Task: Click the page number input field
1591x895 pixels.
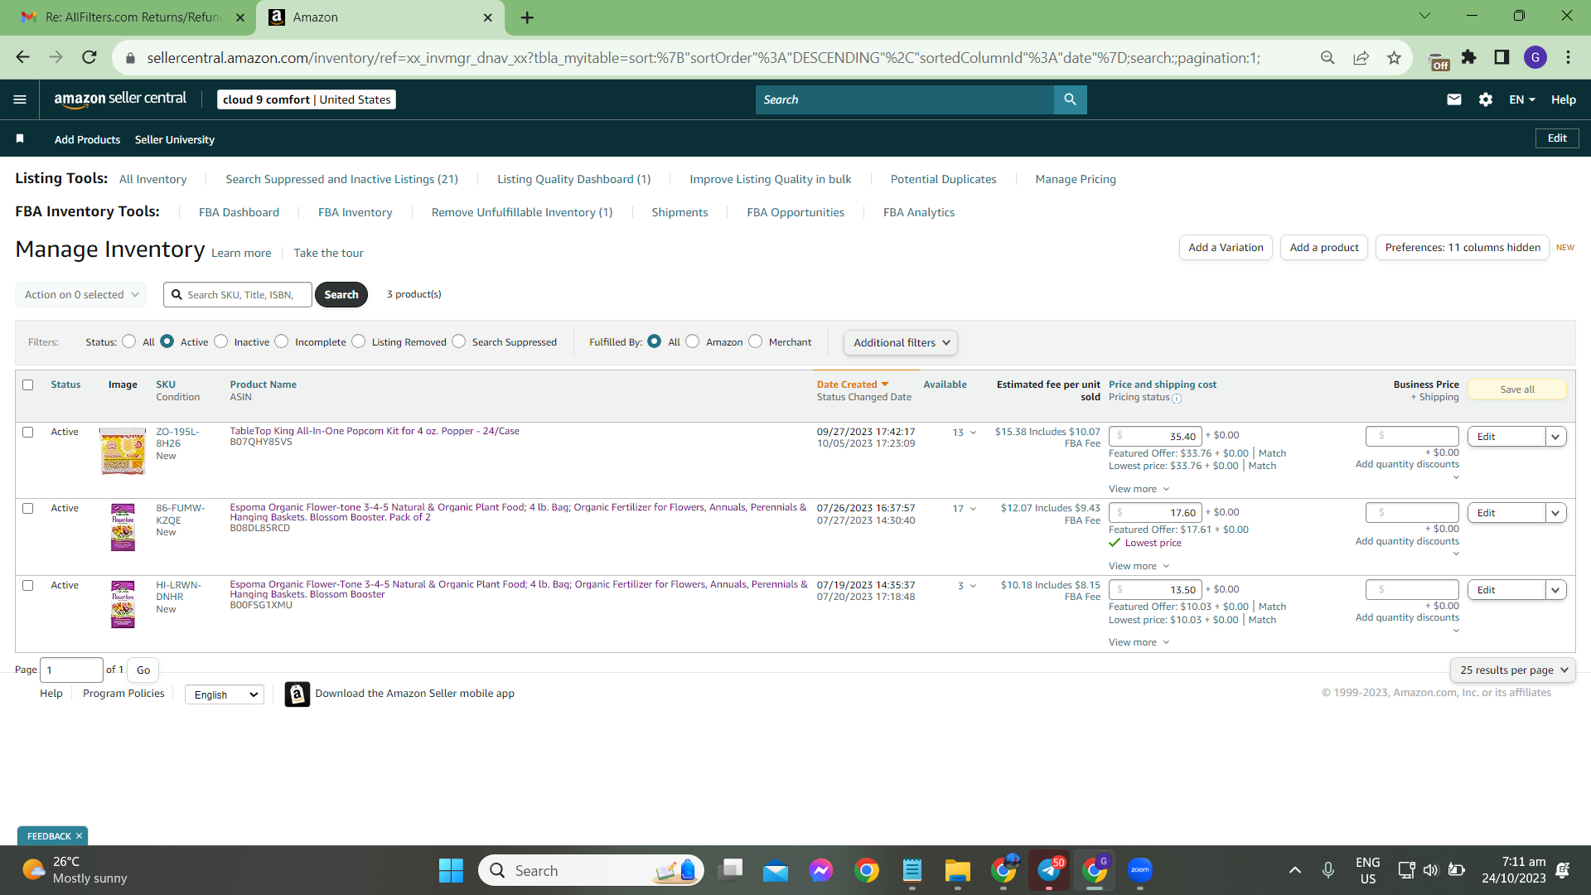Action: [71, 670]
